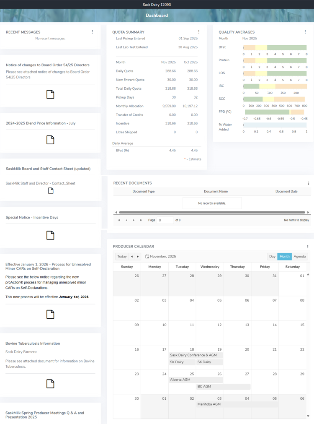314x424 pixels.
Task: Click the Page number input field
Action: (x=165, y=220)
